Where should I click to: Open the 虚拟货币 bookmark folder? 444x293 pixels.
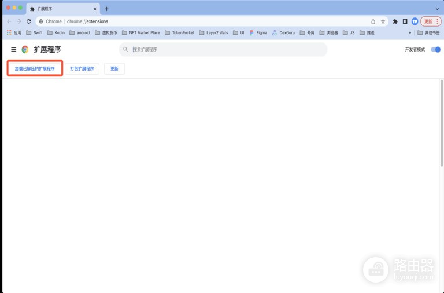click(106, 32)
